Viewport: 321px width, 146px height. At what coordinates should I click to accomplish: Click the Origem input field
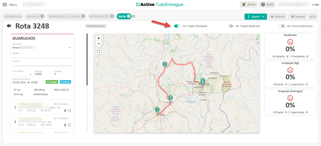pyautogui.click(x=42, y=56)
